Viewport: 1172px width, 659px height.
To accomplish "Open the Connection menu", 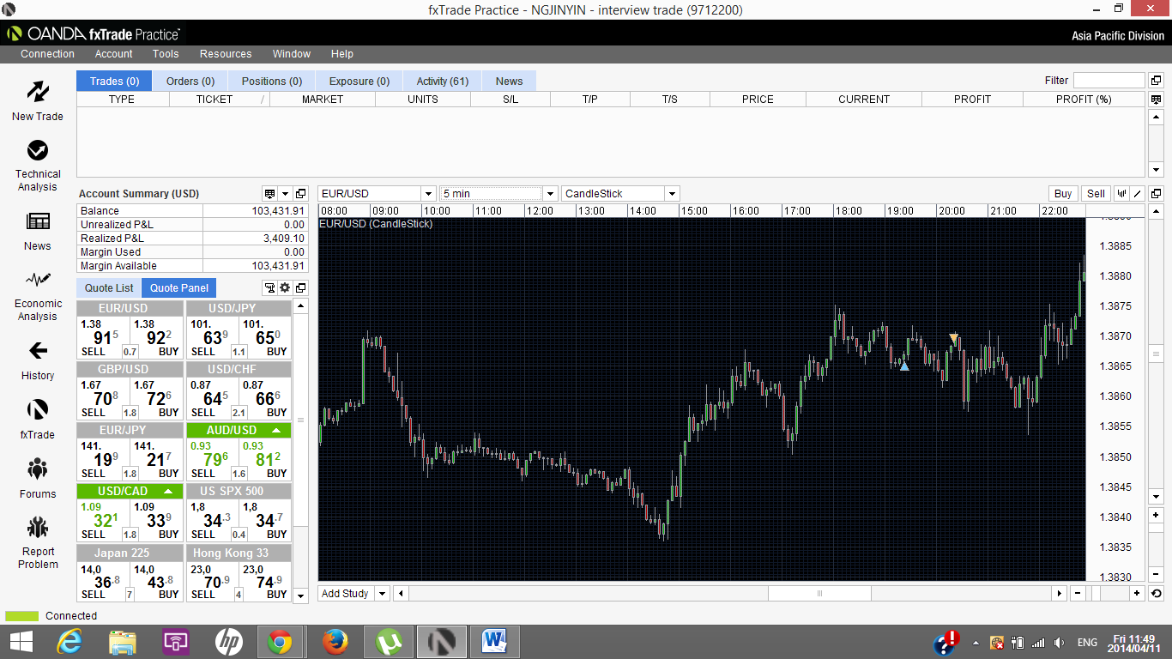I will pyautogui.click(x=48, y=54).
